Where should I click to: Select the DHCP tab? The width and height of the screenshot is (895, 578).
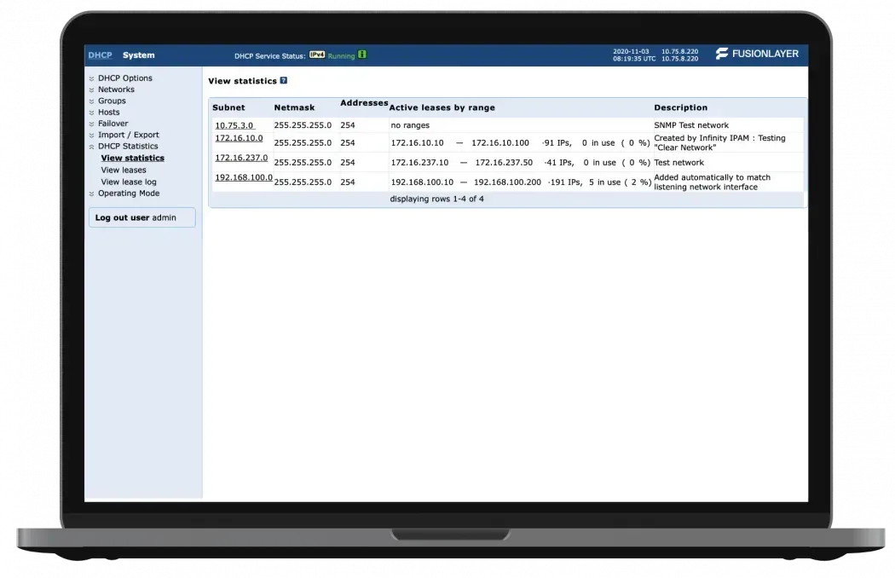pos(100,55)
